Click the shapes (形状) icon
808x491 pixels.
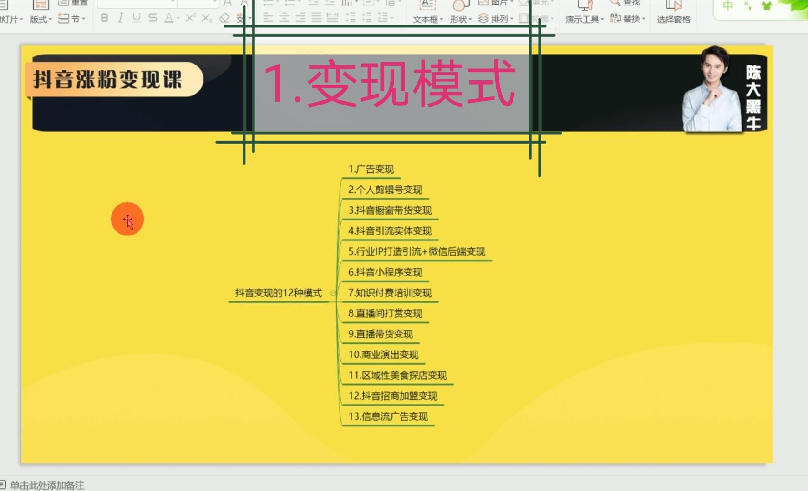(x=461, y=5)
